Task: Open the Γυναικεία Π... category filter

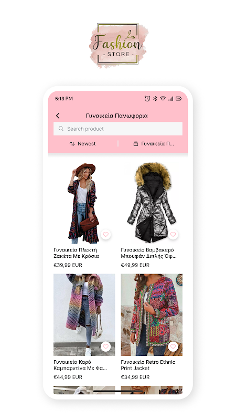Action: coord(154,143)
